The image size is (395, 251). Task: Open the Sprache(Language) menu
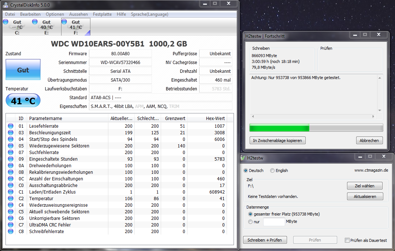[149, 14]
